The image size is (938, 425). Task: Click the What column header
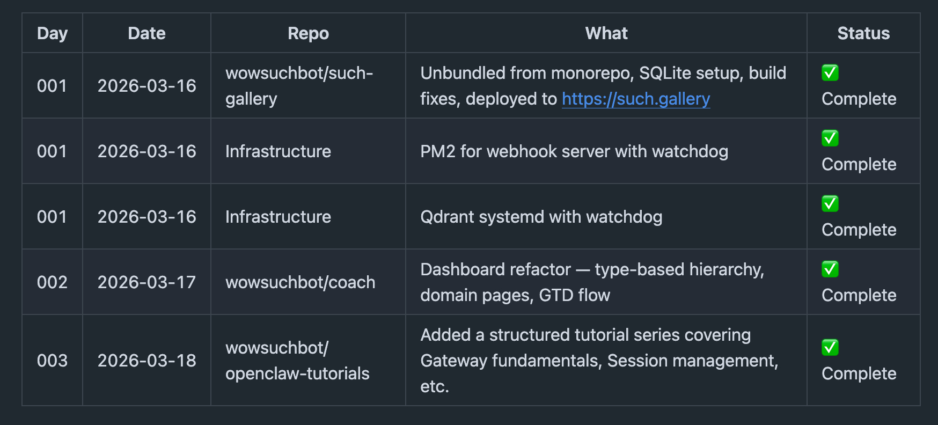[606, 33]
